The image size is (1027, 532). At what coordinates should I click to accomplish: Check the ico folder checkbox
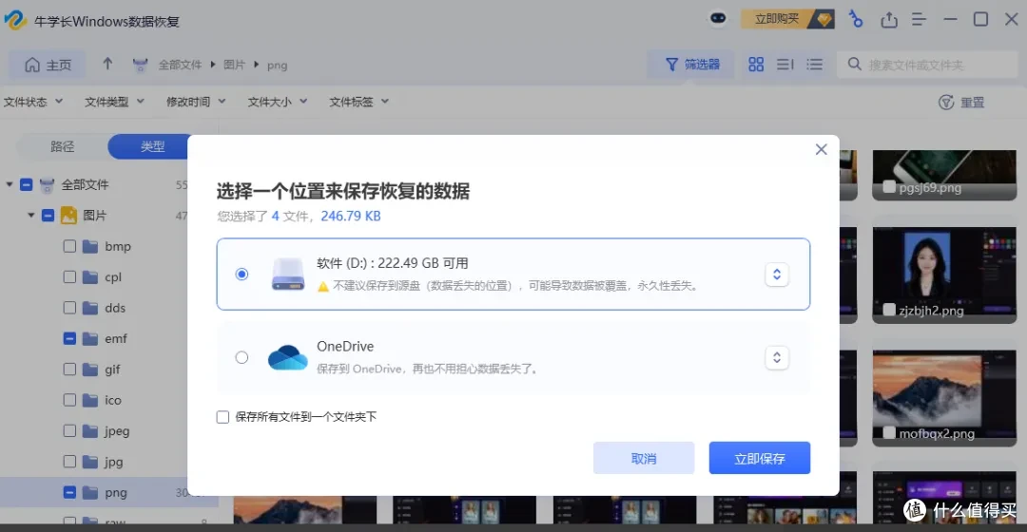click(x=69, y=400)
